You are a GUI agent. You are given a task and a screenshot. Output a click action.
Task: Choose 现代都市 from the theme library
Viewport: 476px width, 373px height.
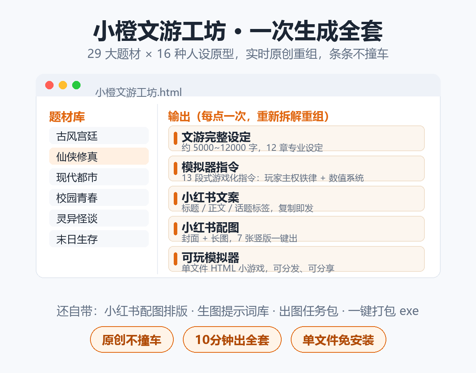pyautogui.click(x=99, y=177)
